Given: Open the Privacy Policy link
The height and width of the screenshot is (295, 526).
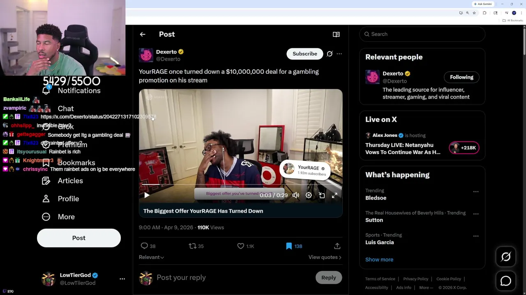Looking at the screenshot, I should pyautogui.click(x=415, y=279).
